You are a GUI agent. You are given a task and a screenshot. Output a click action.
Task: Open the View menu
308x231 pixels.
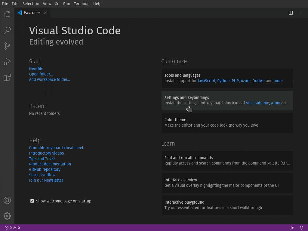tap(47, 4)
